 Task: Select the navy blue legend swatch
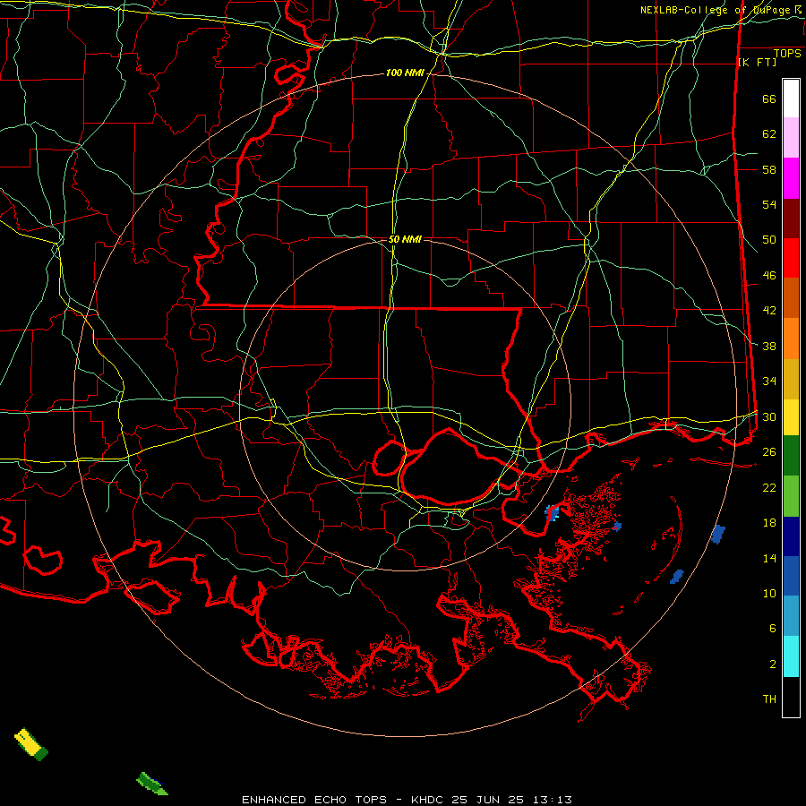tap(791, 536)
